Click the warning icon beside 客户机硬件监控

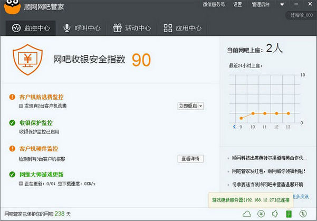tap(12, 149)
